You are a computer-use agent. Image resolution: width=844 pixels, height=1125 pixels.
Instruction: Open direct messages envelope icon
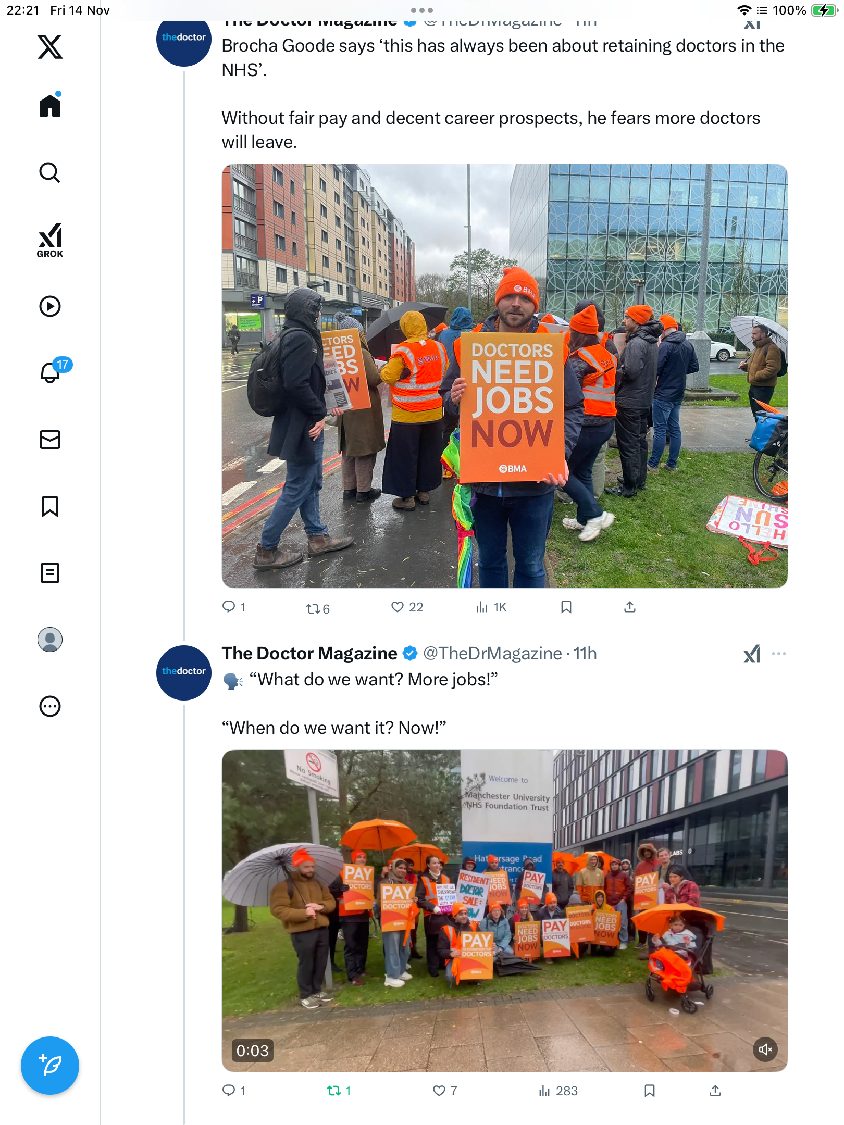(50, 440)
